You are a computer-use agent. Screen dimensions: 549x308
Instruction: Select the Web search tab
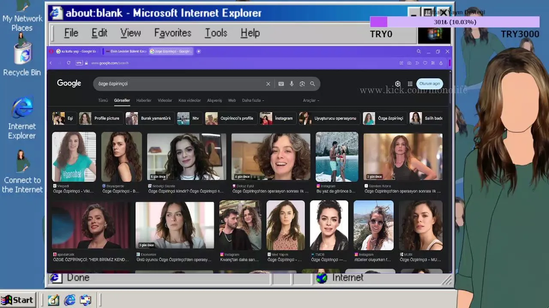[232, 101]
